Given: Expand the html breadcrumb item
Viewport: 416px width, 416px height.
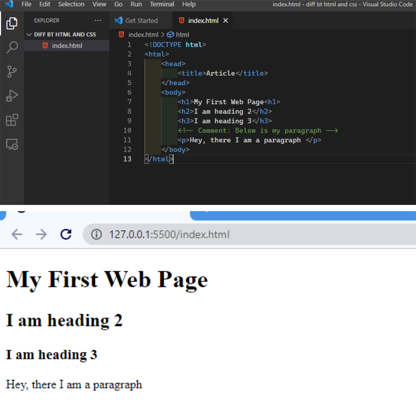Looking at the screenshot, I should click(182, 34).
